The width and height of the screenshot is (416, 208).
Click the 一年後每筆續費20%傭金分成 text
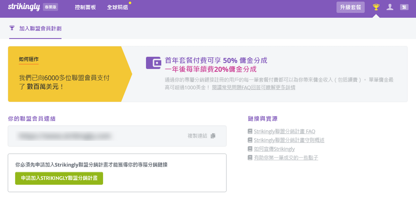211,69
